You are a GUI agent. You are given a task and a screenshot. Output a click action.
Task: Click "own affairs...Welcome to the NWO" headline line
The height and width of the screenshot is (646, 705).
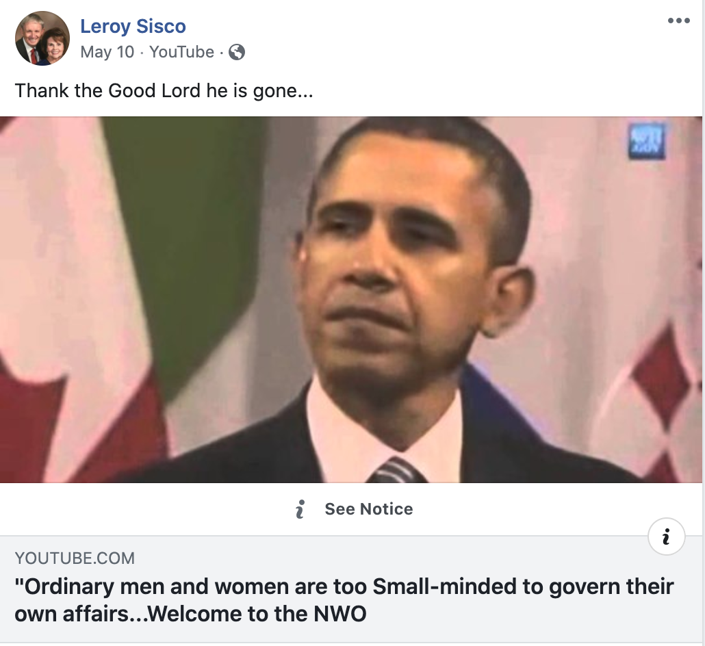click(x=191, y=614)
